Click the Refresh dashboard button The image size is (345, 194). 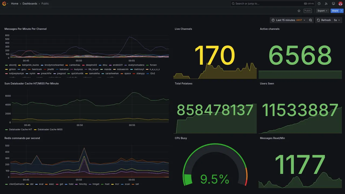point(323,20)
